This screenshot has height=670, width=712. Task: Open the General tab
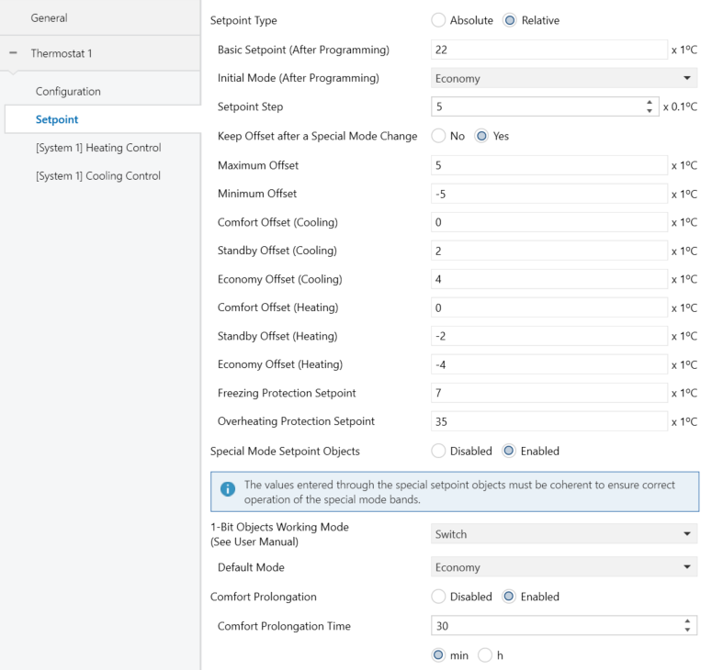(x=100, y=17)
